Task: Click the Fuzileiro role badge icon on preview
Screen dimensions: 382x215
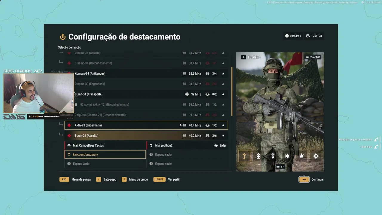Action: (x=244, y=57)
